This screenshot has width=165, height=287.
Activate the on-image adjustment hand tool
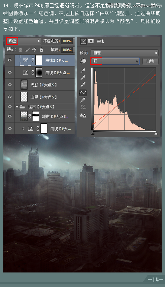tap(83, 61)
